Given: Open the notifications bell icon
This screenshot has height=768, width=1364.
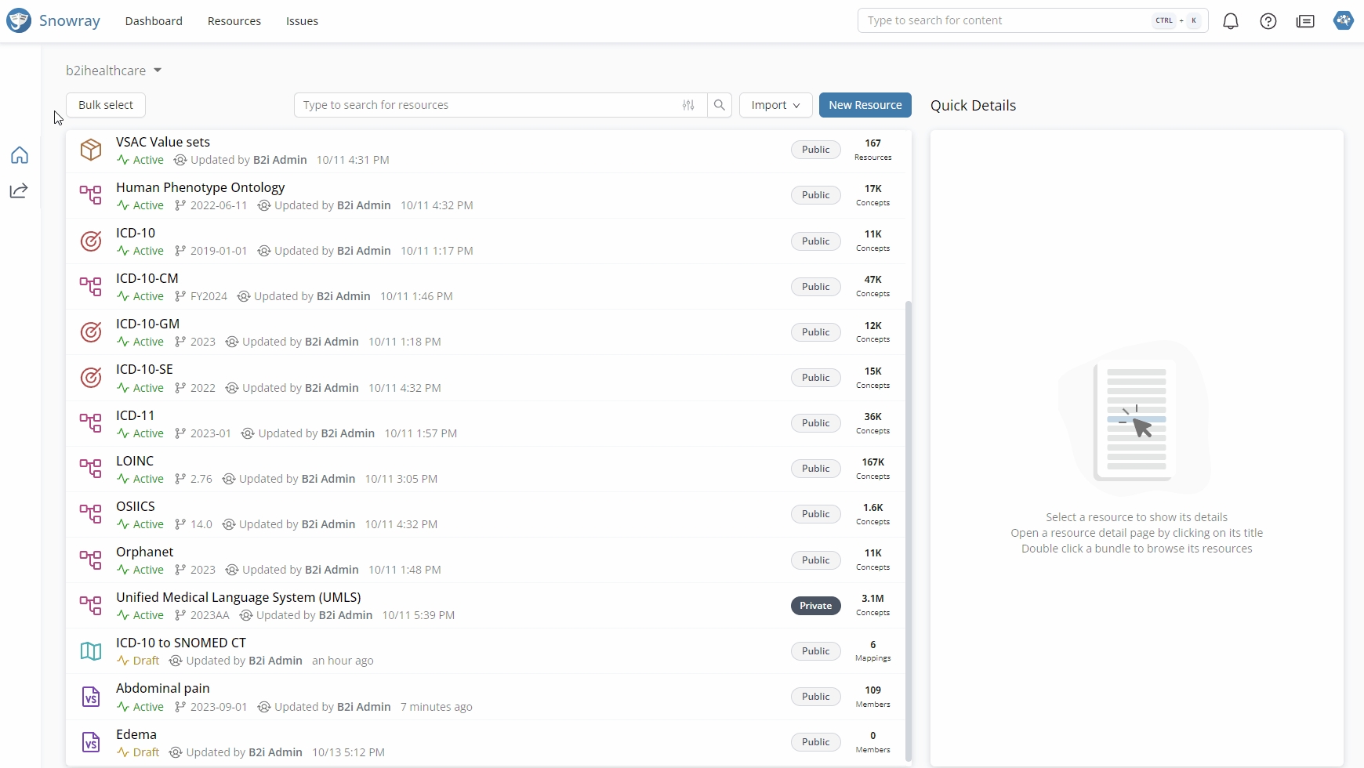Looking at the screenshot, I should point(1231,21).
